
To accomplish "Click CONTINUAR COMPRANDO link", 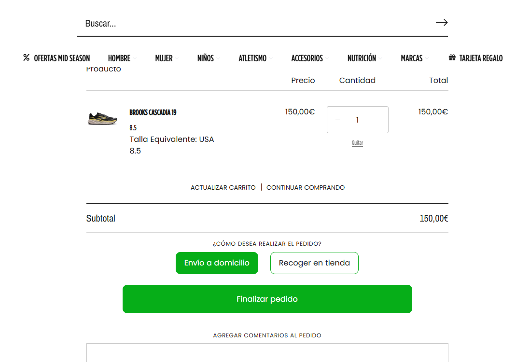I will (306, 188).
